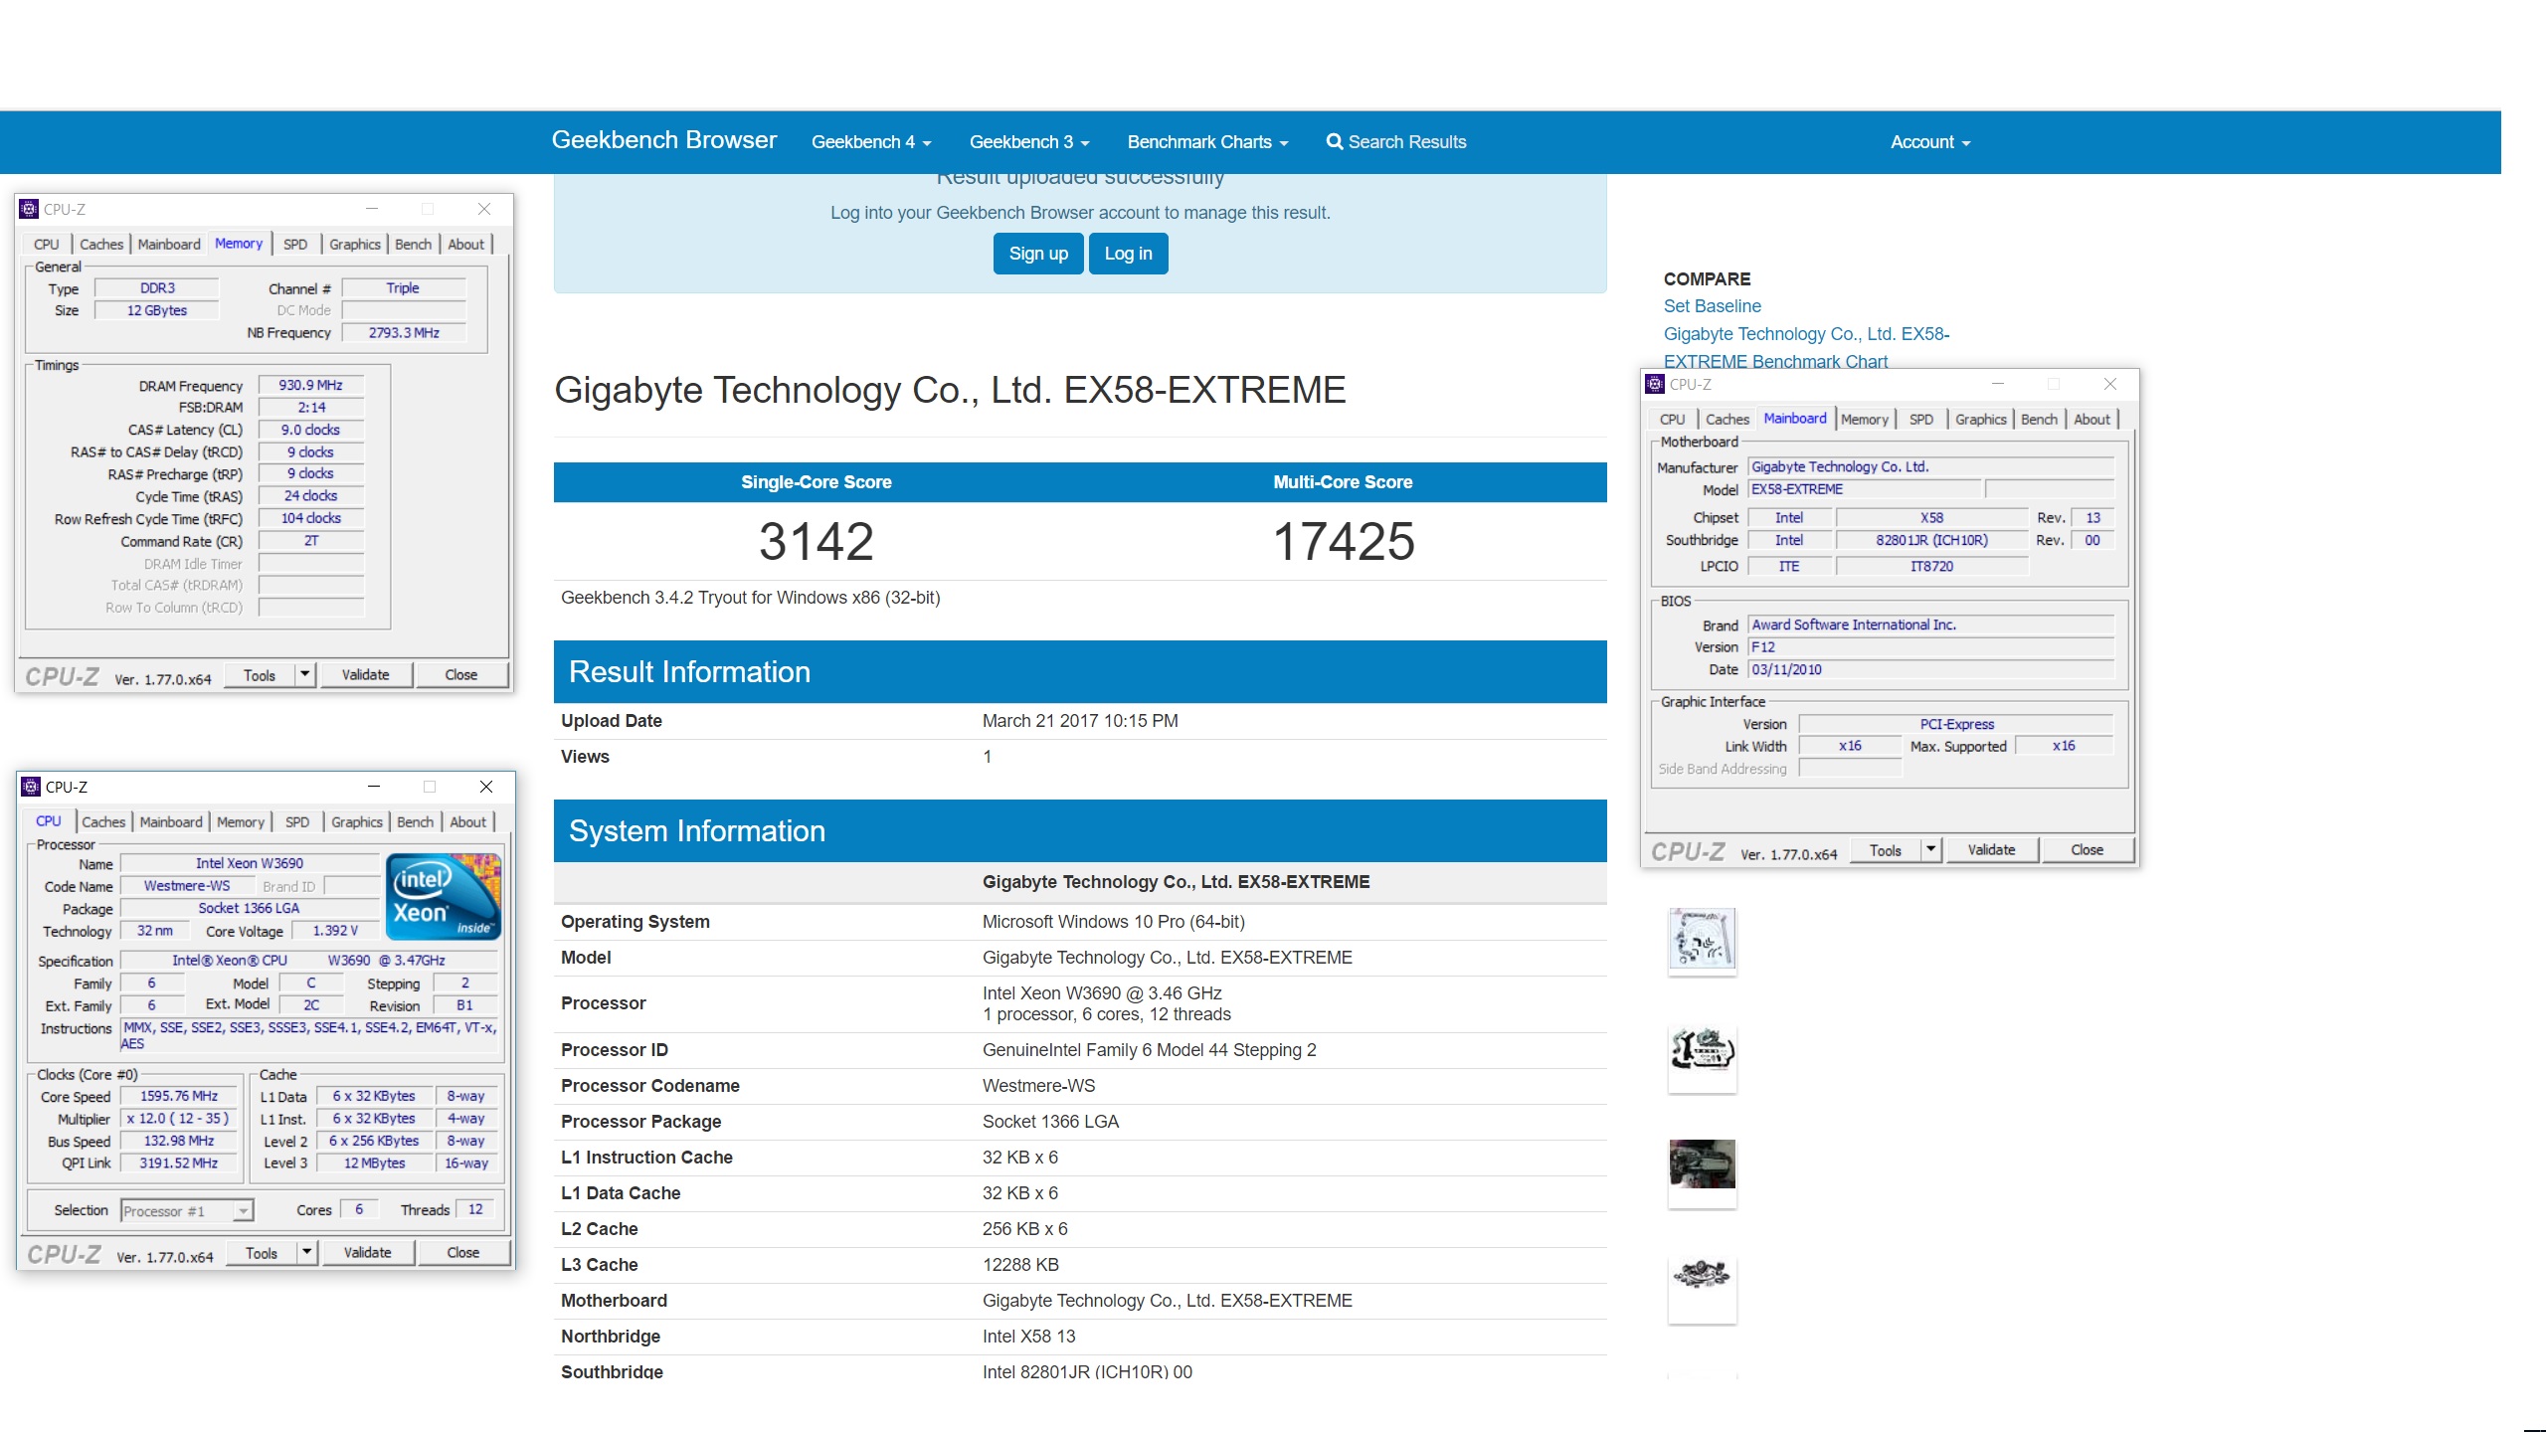The width and height of the screenshot is (2546, 1432).
Task: Open the Processor #1 selection combo box
Action: click(x=188, y=1210)
